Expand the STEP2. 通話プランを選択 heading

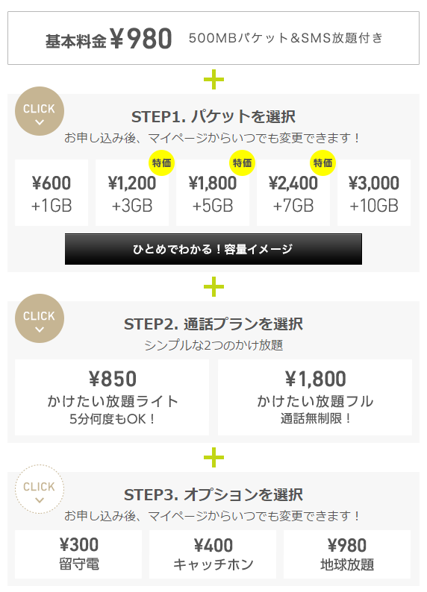click(x=213, y=324)
